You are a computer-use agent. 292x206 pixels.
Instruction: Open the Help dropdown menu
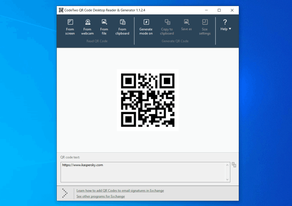225,25
